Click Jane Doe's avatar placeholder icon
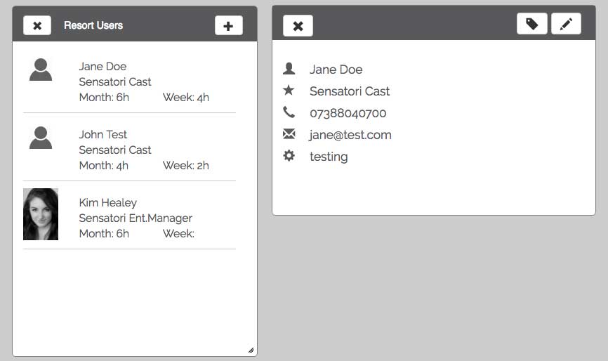This screenshot has height=361, width=608. [x=41, y=70]
